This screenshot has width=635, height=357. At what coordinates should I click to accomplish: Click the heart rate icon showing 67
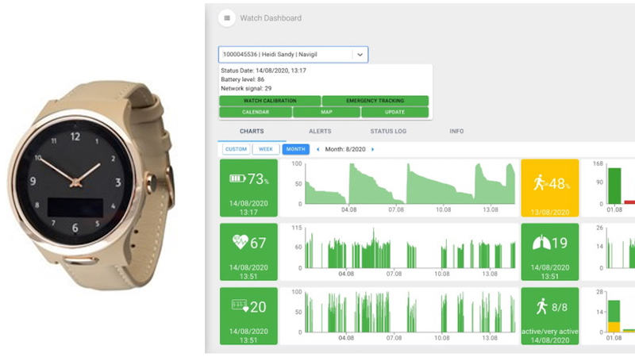click(240, 242)
